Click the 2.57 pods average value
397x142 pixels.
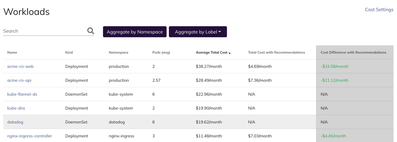(x=157, y=80)
